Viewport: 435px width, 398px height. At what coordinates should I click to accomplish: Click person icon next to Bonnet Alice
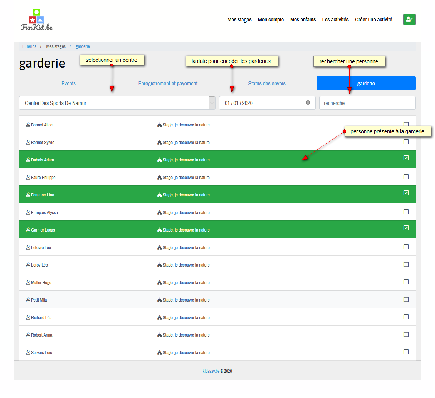click(28, 125)
